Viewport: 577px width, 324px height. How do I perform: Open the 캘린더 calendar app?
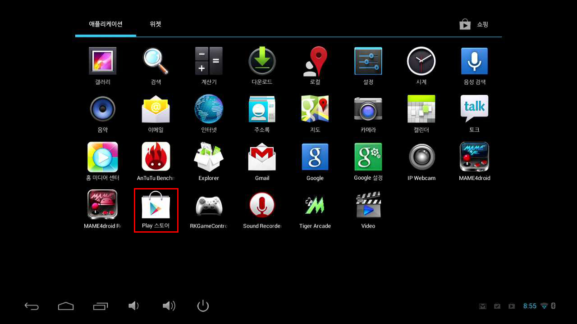point(421,113)
